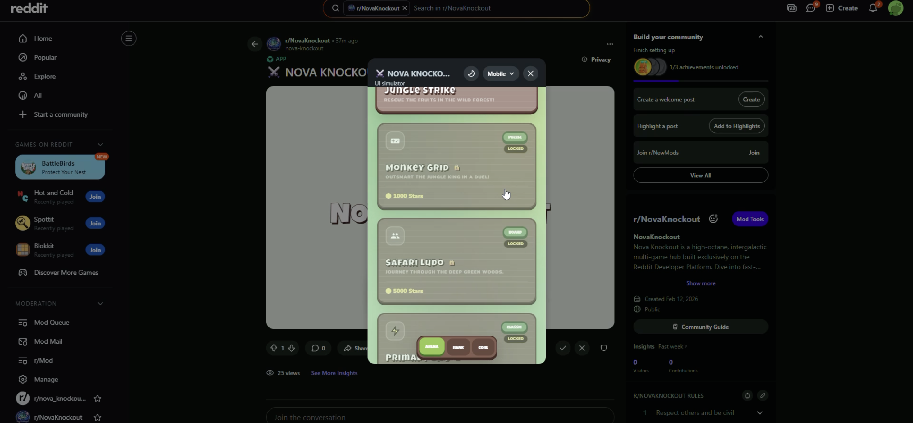Click the downvote arrow on post
Viewport: 913px width, 423px height.
pyautogui.click(x=291, y=348)
